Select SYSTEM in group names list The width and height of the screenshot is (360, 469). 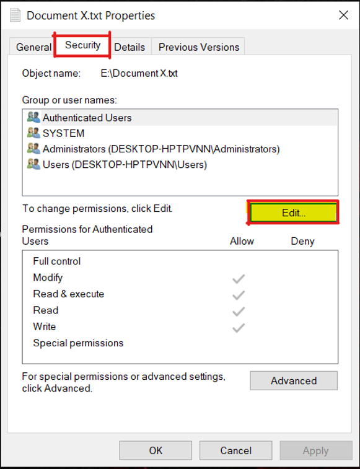click(x=180, y=133)
